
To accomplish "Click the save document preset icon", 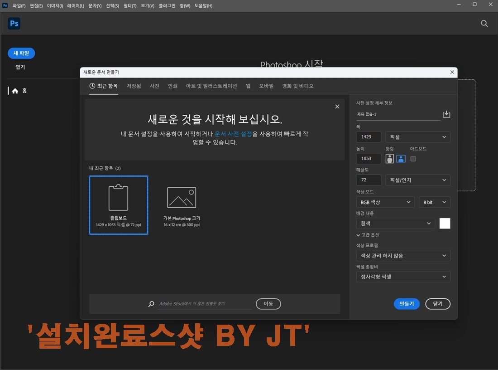I will [446, 114].
